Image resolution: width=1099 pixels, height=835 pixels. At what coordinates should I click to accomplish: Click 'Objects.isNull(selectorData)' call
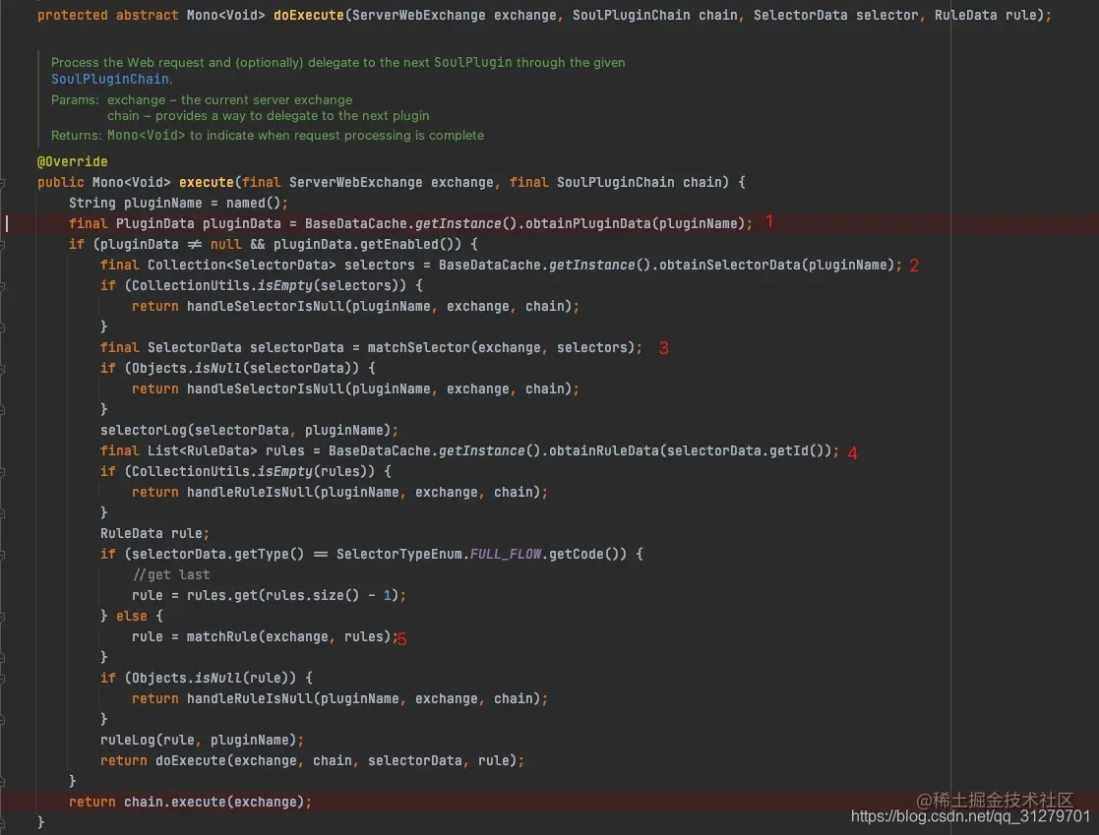[245, 369]
